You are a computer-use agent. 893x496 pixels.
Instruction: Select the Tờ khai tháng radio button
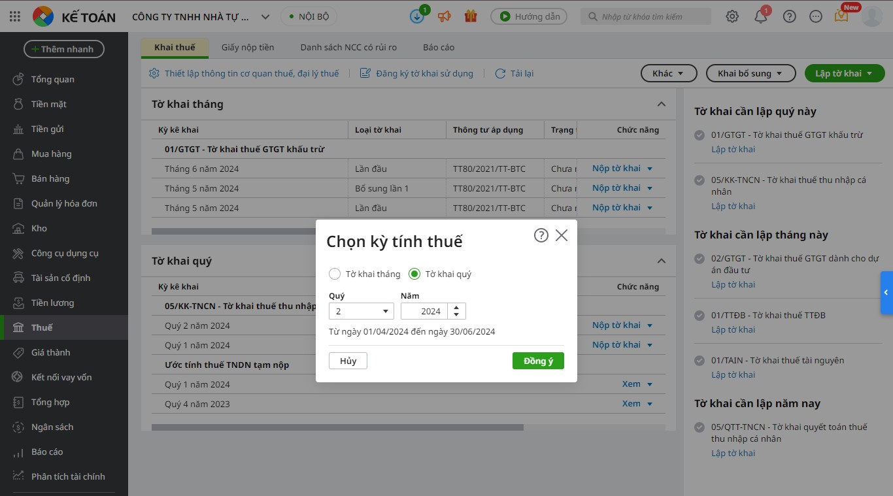point(335,274)
